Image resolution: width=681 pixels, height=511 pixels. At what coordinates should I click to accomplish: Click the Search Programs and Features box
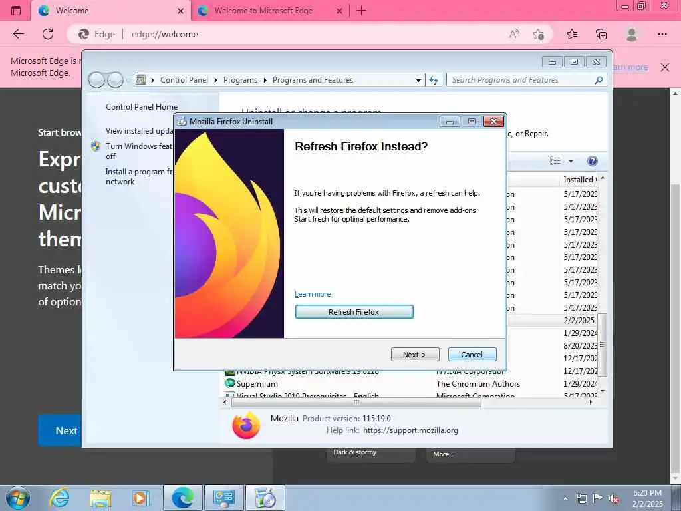[x=521, y=80]
